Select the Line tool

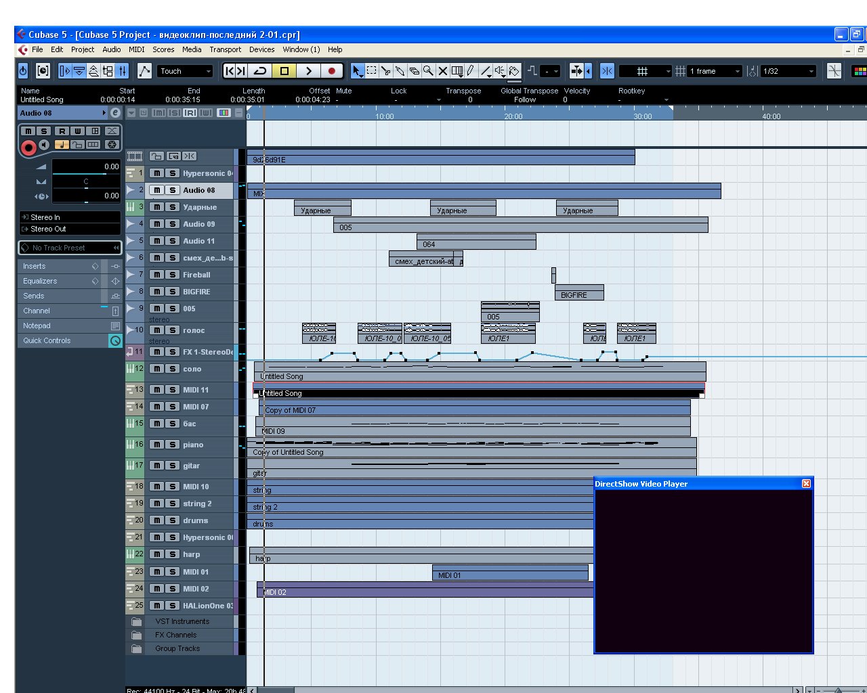[486, 70]
